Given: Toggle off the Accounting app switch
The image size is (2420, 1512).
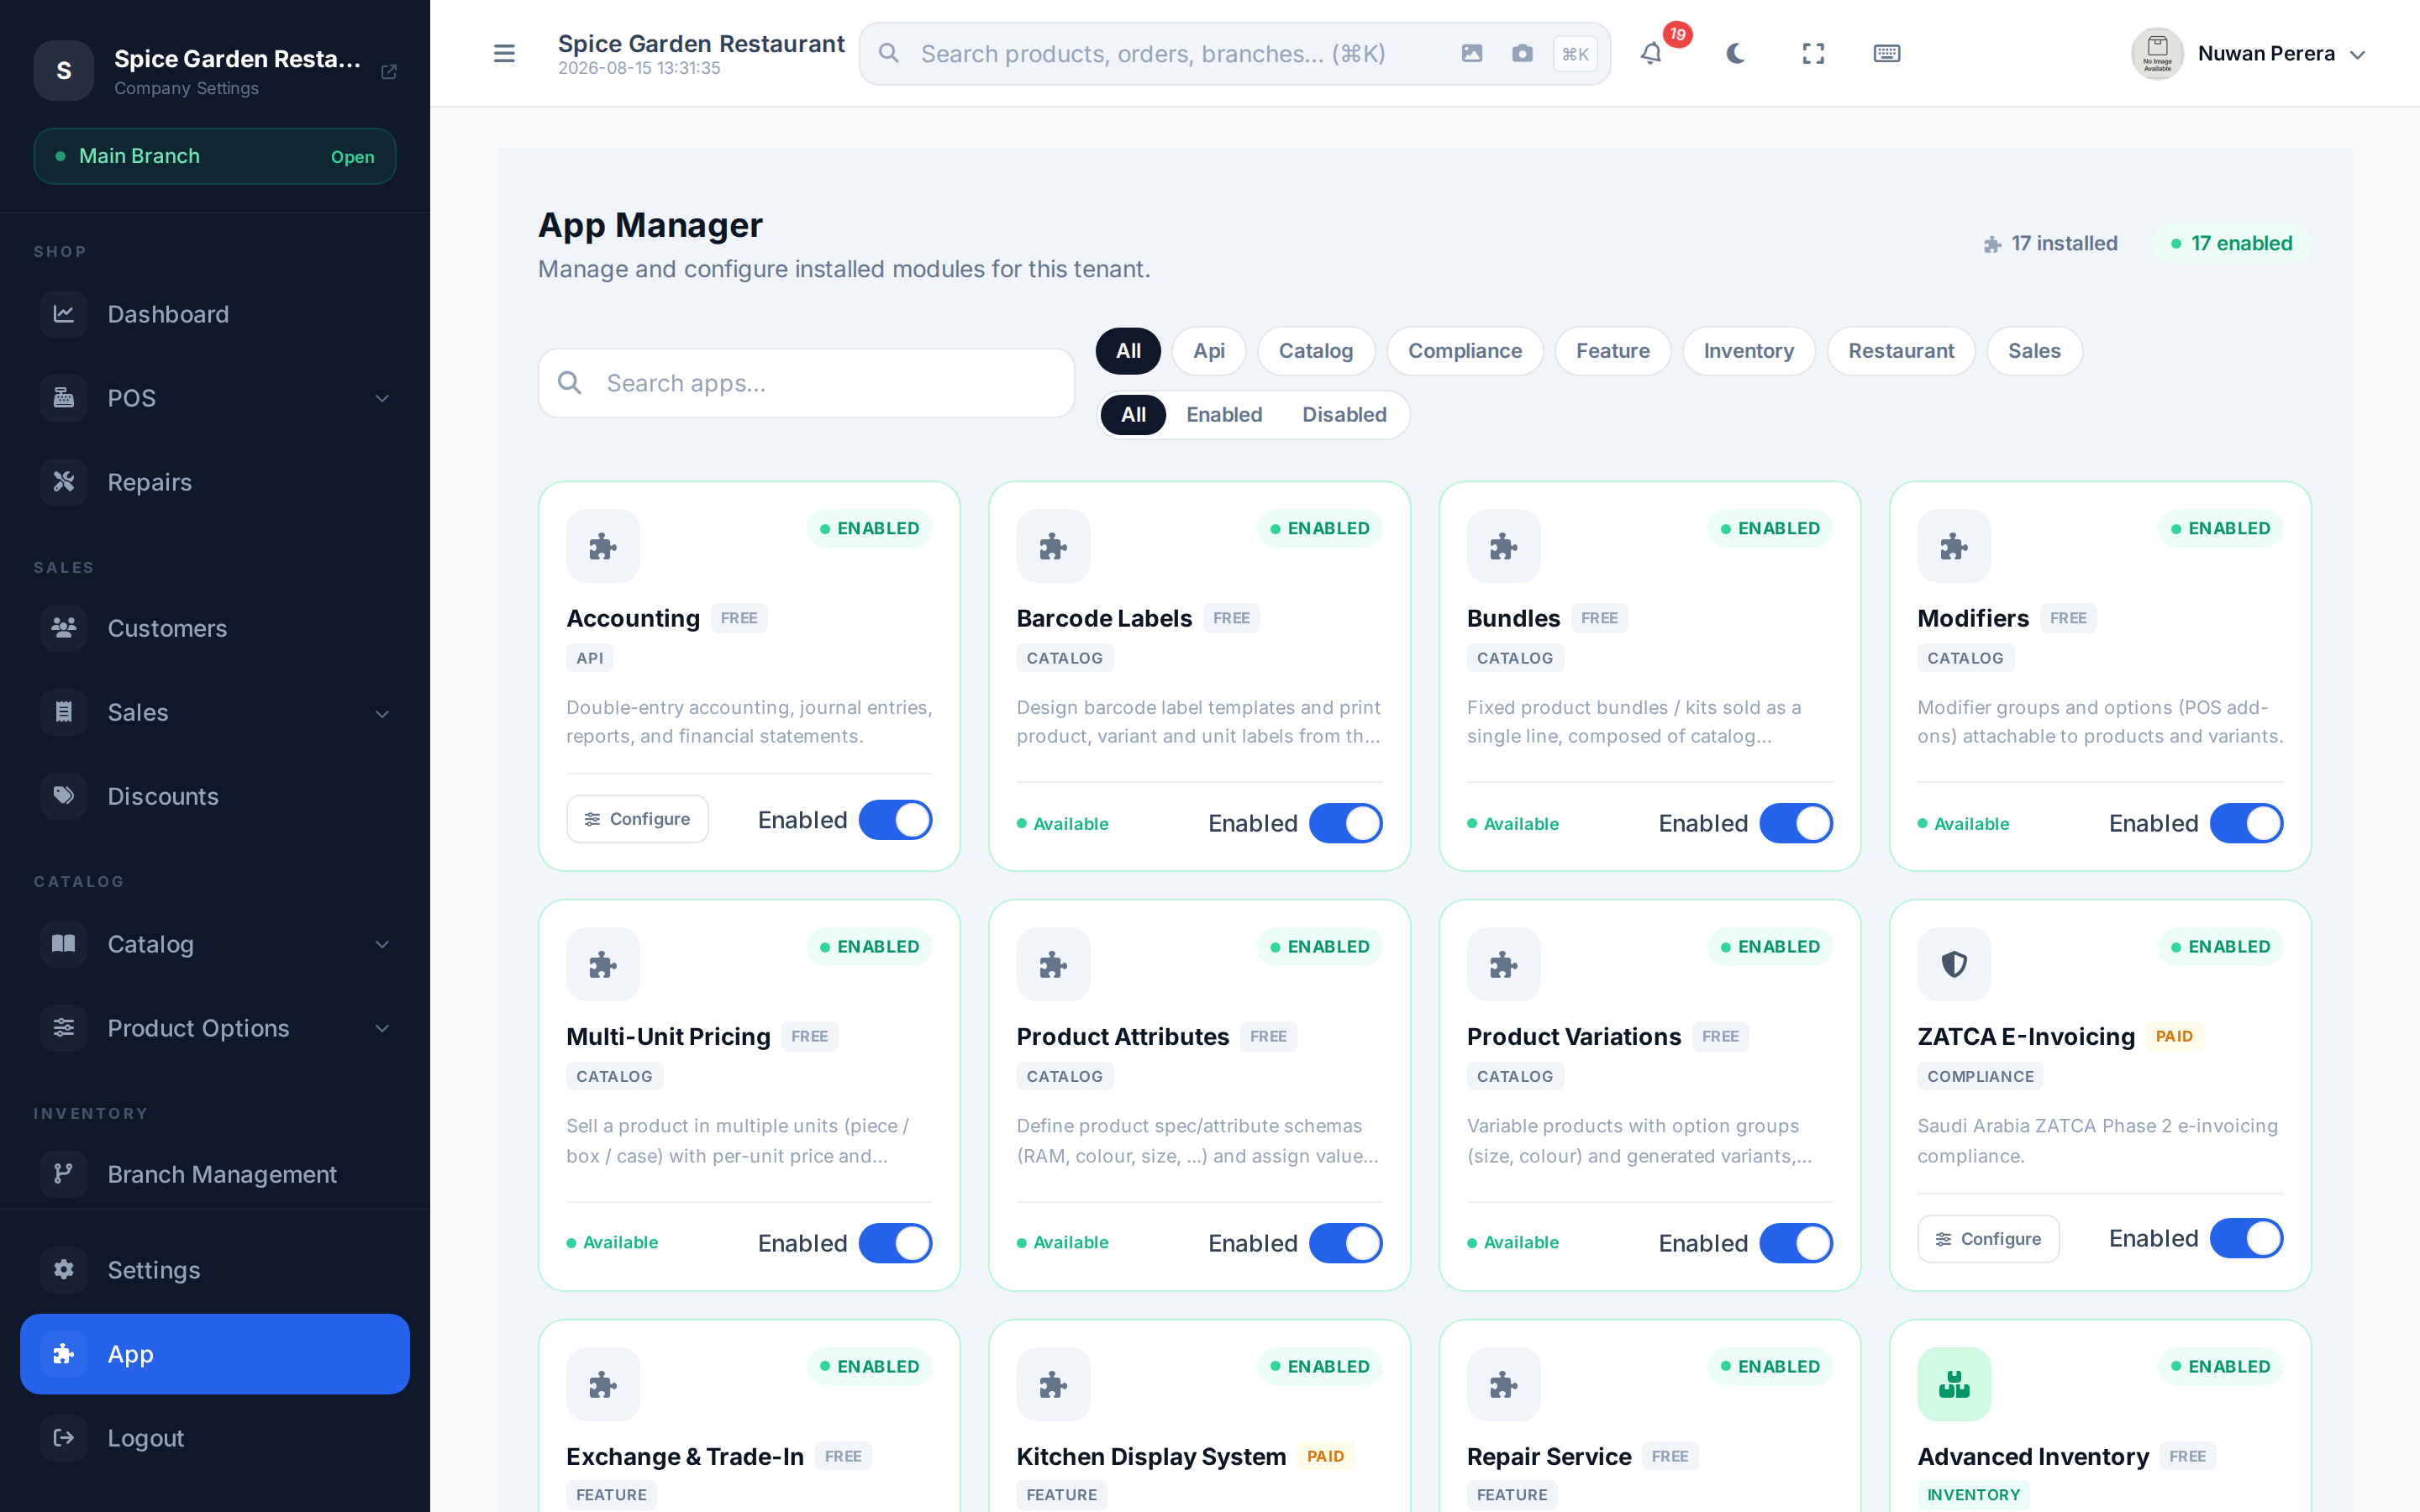Looking at the screenshot, I should 895,820.
